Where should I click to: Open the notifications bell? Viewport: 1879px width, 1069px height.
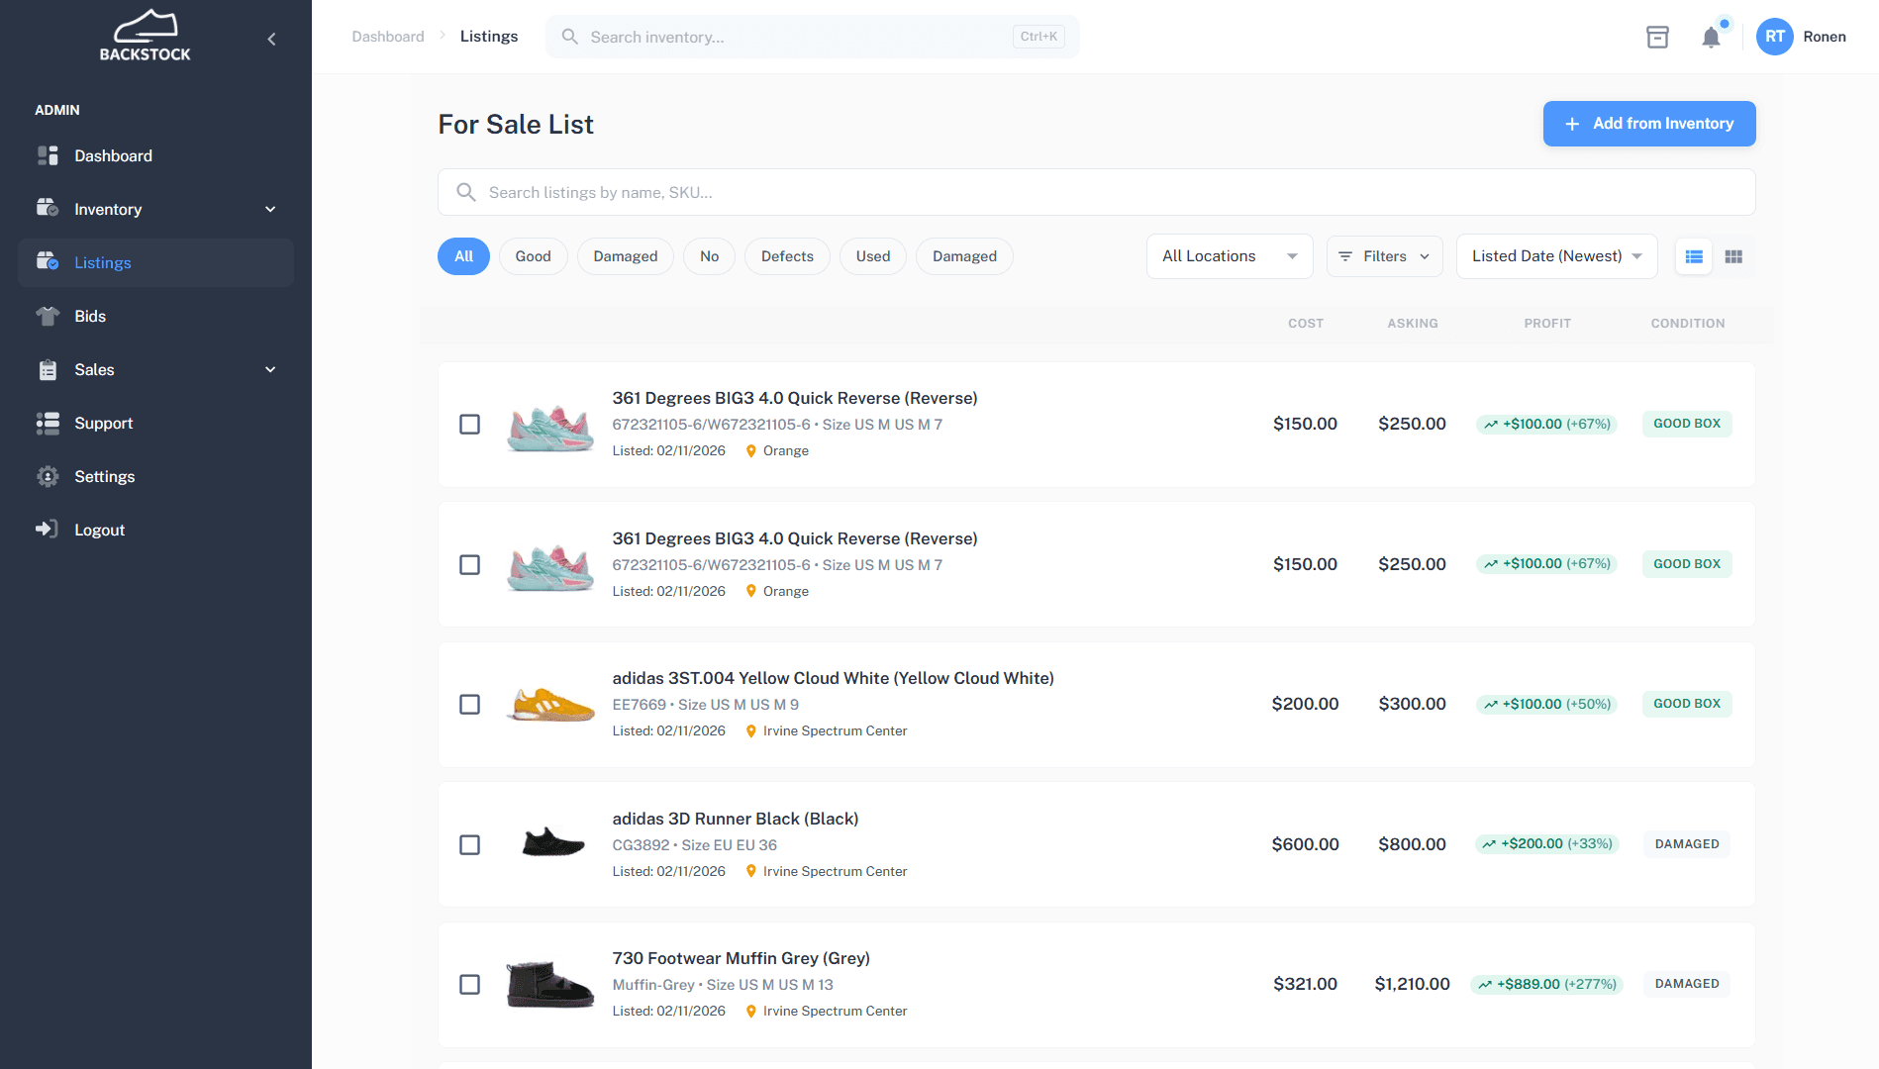tap(1712, 37)
